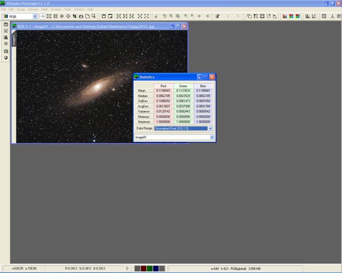
Task: Click the vertical Image01 tab on the image window
Action: (x=14, y=39)
